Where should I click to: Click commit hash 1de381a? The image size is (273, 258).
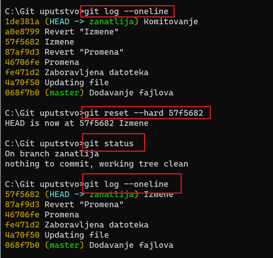point(22,22)
